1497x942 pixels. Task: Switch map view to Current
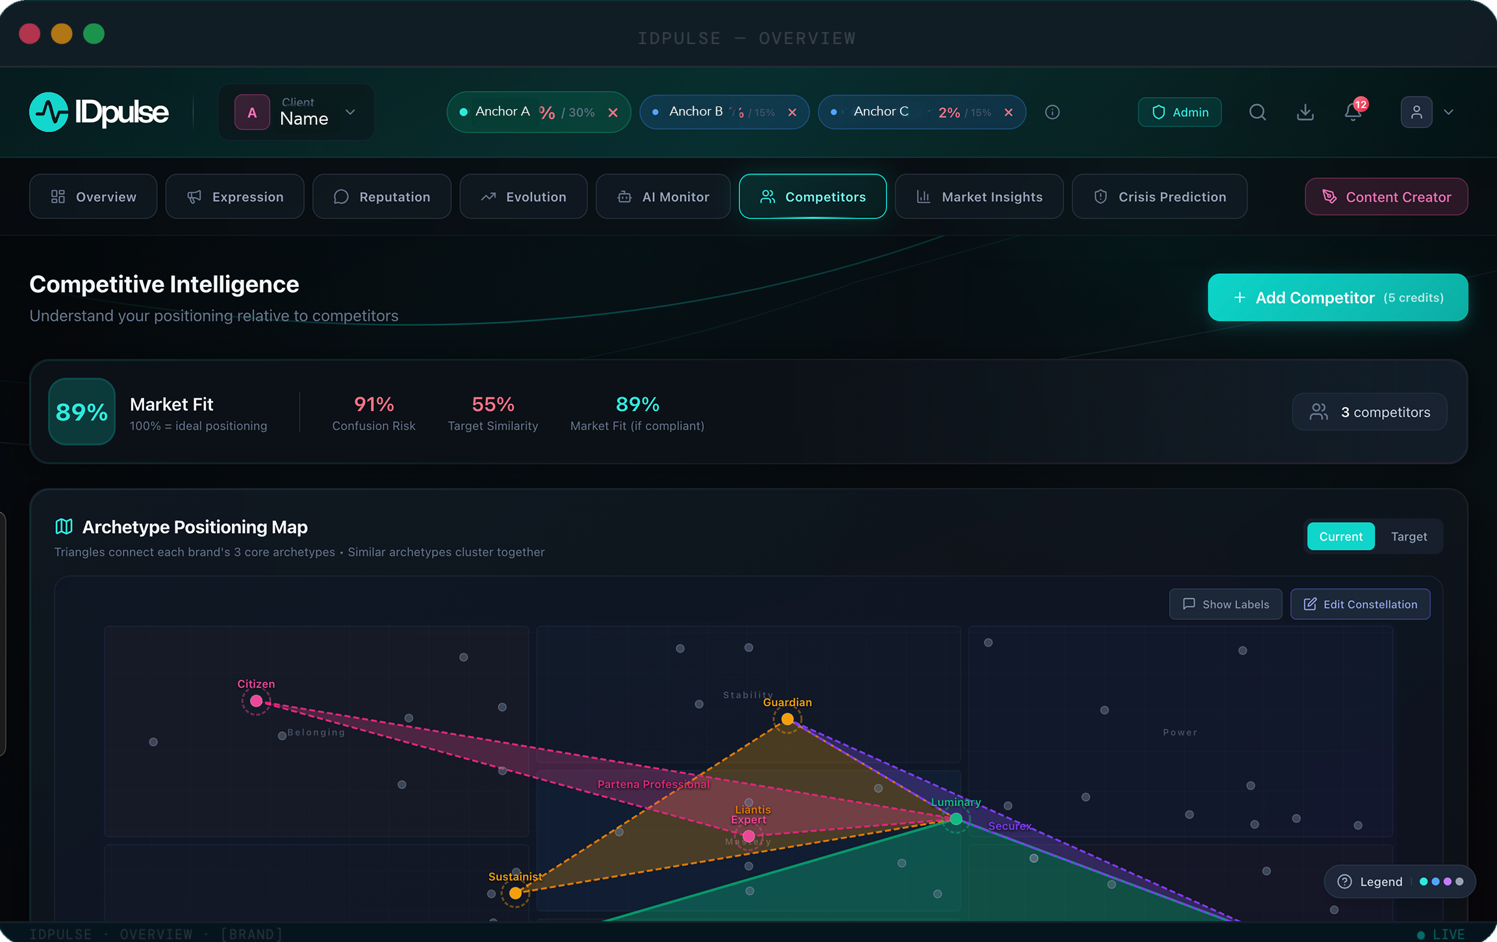(x=1340, y=536)
